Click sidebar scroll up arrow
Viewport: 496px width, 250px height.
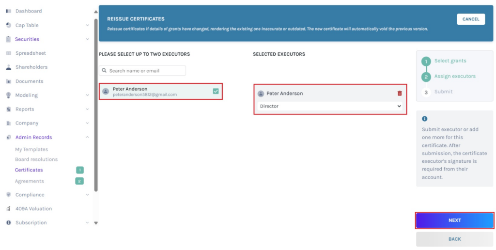click(96, 12)
